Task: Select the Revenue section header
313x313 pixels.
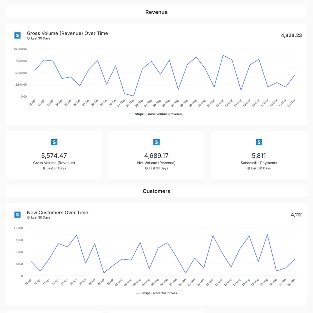Action: [156, 12]
